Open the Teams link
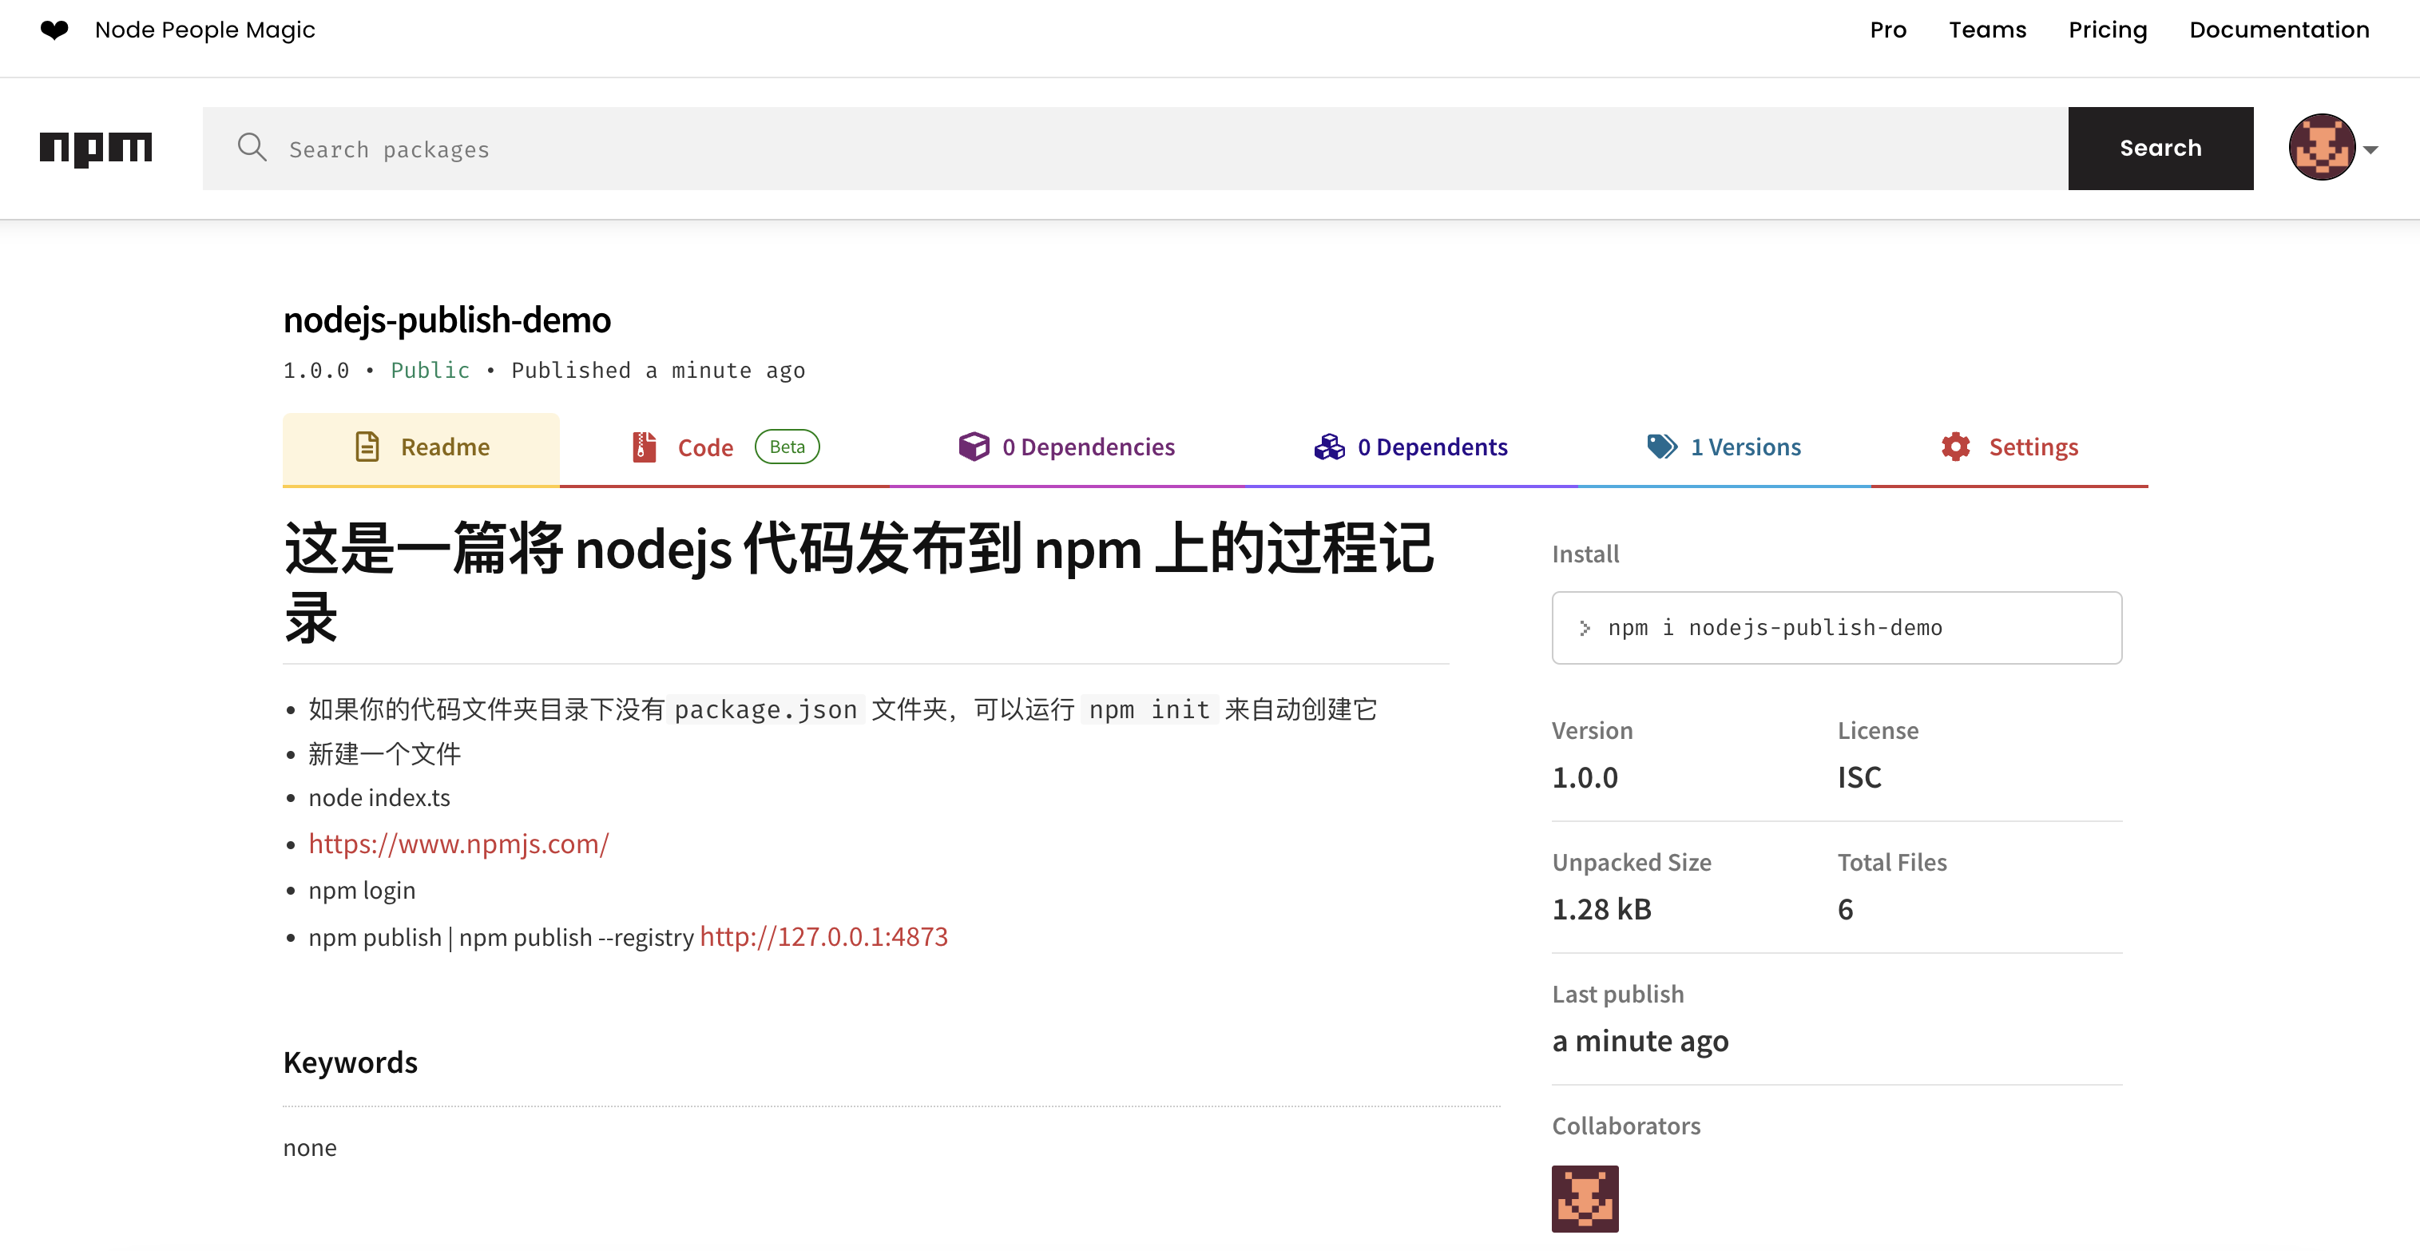The image size is (2420, 1251). click(x=1987, y=30)
